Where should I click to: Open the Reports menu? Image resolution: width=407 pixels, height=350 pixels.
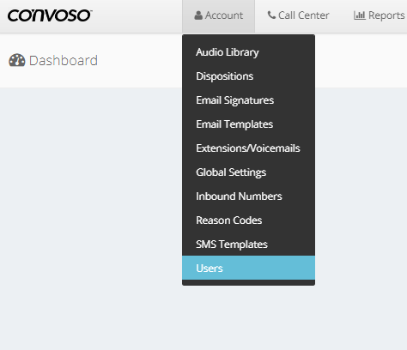point(379,16)
